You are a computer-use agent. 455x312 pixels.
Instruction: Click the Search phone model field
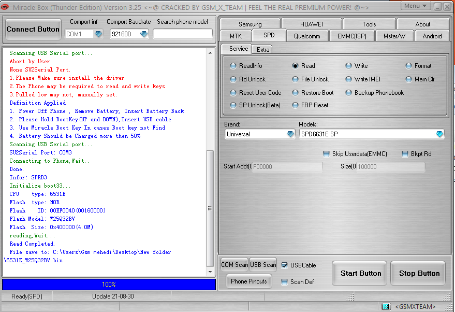pos(183,34)
